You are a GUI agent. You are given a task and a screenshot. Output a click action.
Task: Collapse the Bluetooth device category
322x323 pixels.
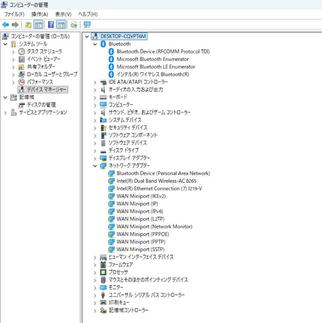95,44
